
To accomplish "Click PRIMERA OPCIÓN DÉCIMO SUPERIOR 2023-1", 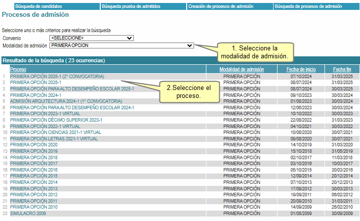I will point(56,120).
